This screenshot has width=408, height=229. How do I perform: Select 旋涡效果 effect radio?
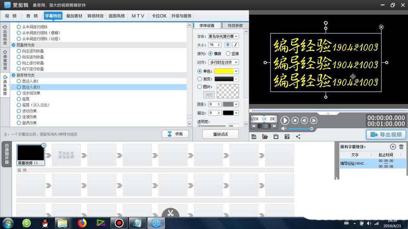19,123
